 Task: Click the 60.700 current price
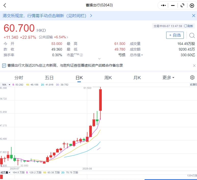pyautogui.click(x=19, y=28)
